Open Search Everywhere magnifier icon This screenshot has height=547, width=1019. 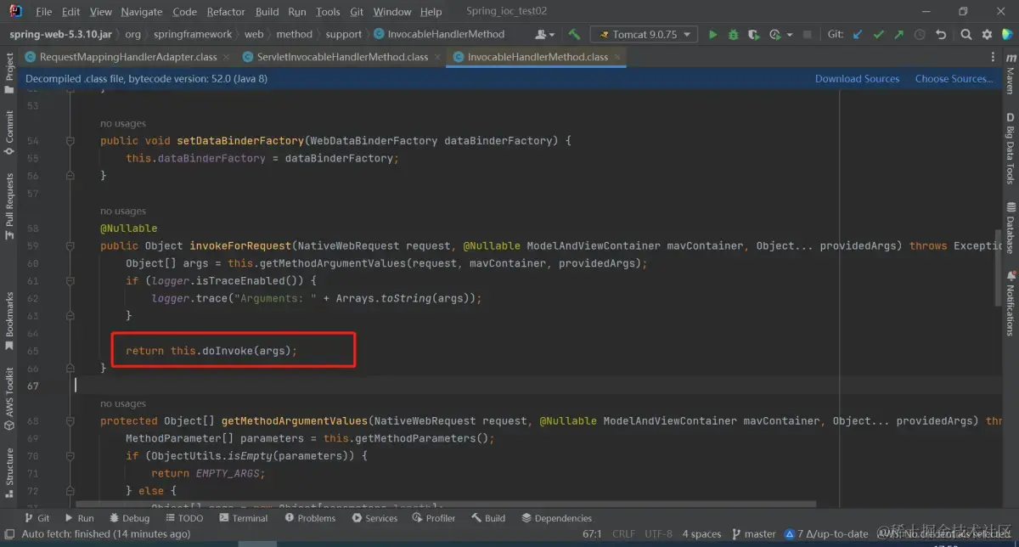(x=966, y=34)
